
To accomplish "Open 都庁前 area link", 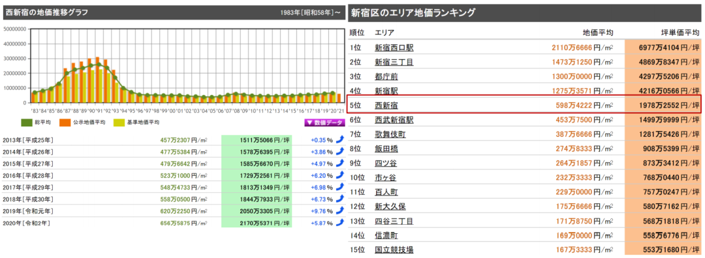I will (386, 76).
